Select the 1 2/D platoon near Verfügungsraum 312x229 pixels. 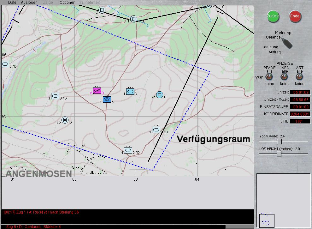156,130
